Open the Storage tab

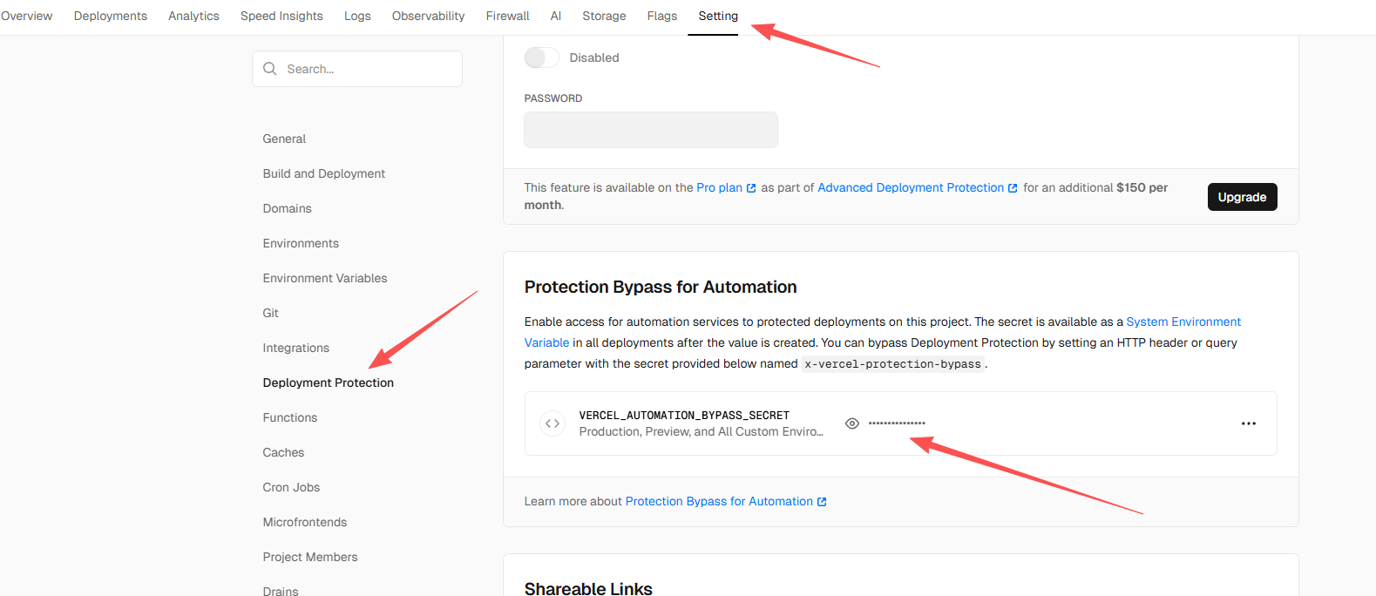[x=604, y=16]
